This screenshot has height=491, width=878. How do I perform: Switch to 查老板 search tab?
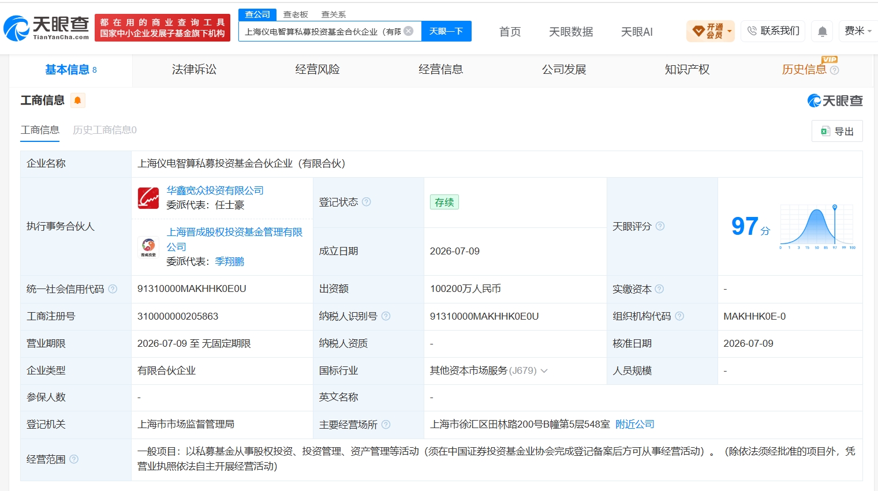click(x=296, y=14)
